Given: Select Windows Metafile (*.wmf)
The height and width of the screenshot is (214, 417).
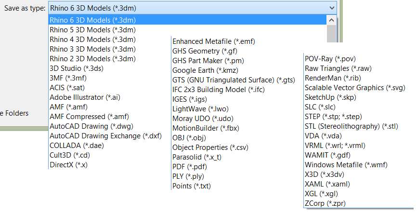Looking at the screenshot, I should pyautogui.click(x=346, y=165).
